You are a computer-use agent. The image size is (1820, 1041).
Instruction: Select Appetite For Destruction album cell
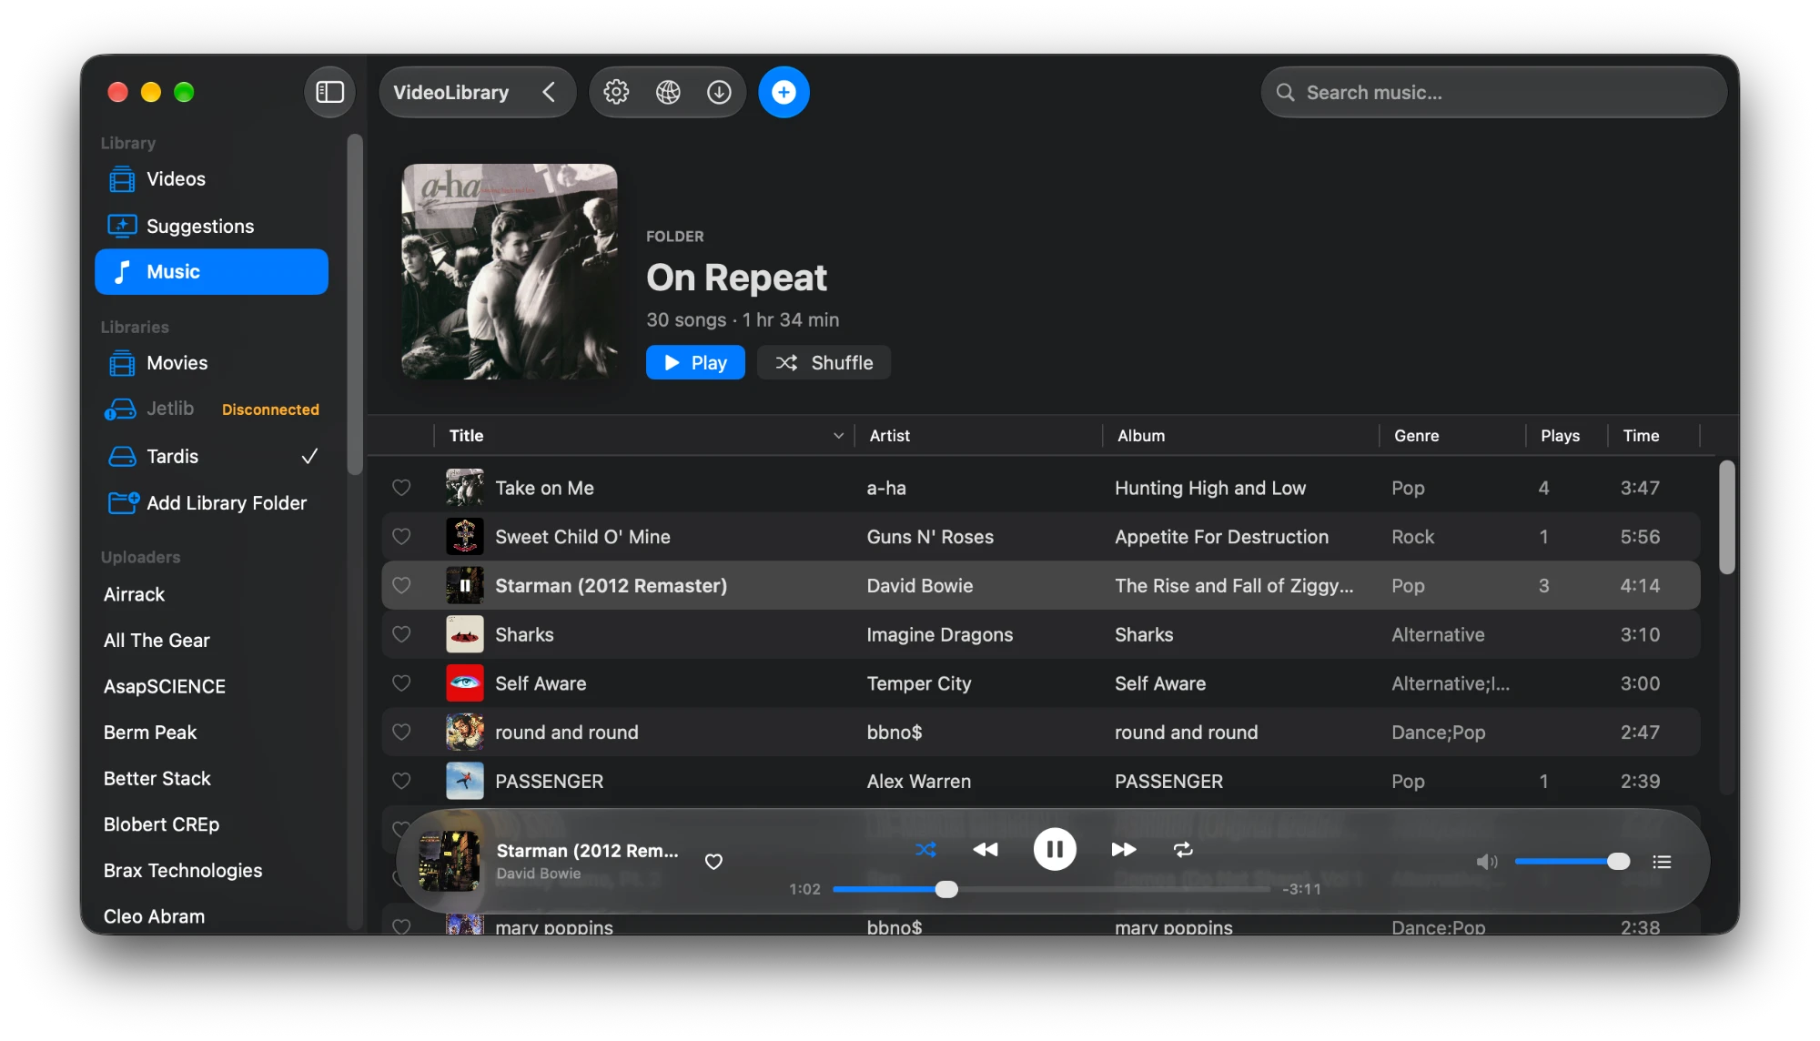tap(1221, 537)
